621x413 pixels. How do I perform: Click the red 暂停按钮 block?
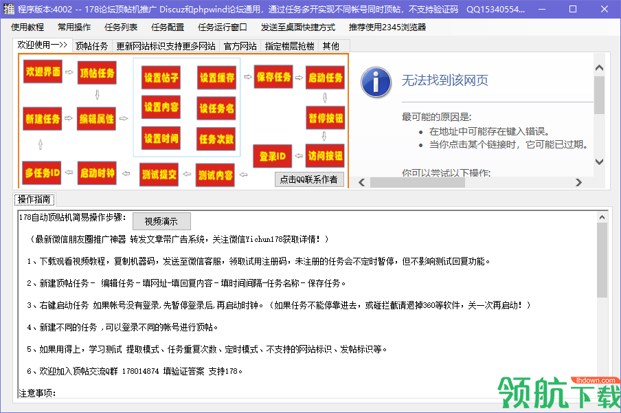[326, 118]
